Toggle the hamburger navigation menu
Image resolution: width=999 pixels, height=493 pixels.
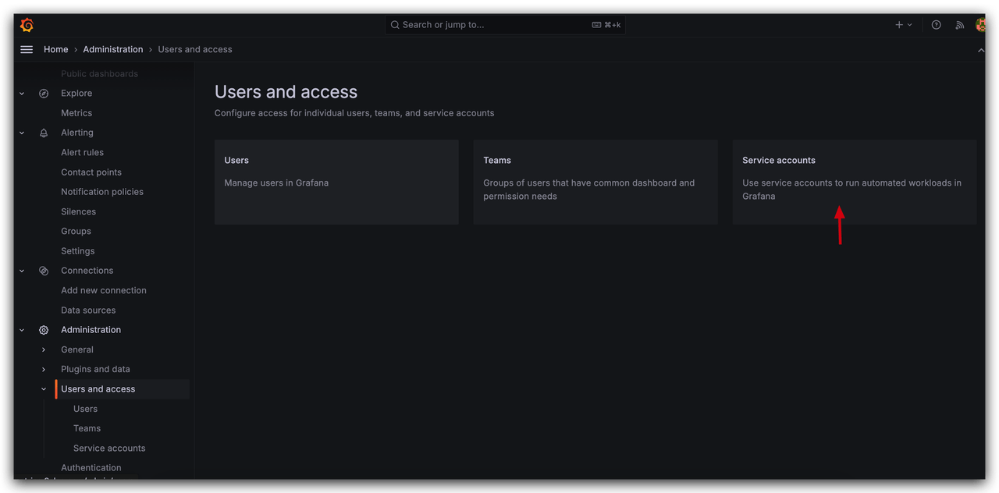click(x=27, y=49)
